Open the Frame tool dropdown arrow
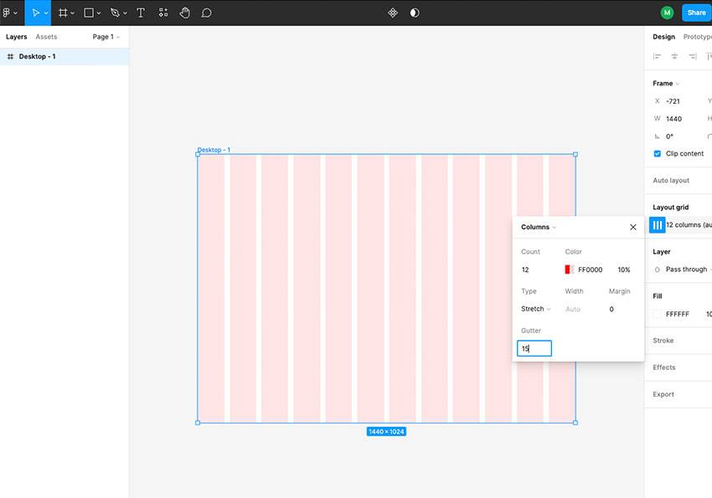 click(72, 13)
